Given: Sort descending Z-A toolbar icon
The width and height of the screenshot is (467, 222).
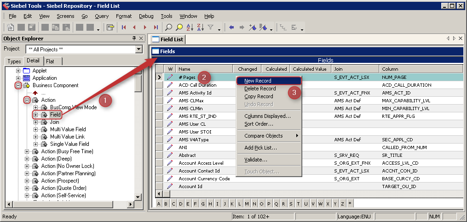Looking at the screenshot, I should pyautogui.click(x=201, y=28).
